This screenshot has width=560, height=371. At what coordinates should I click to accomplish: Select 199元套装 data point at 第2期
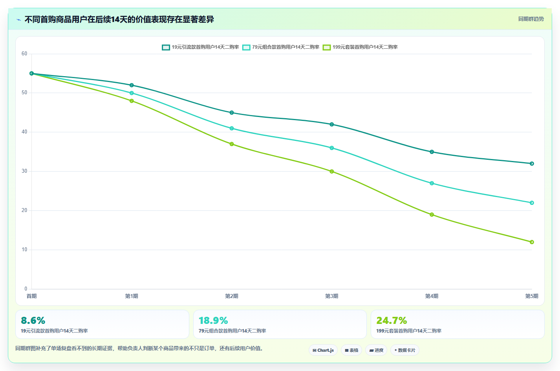pyautogui.click(x=232, y=144)
